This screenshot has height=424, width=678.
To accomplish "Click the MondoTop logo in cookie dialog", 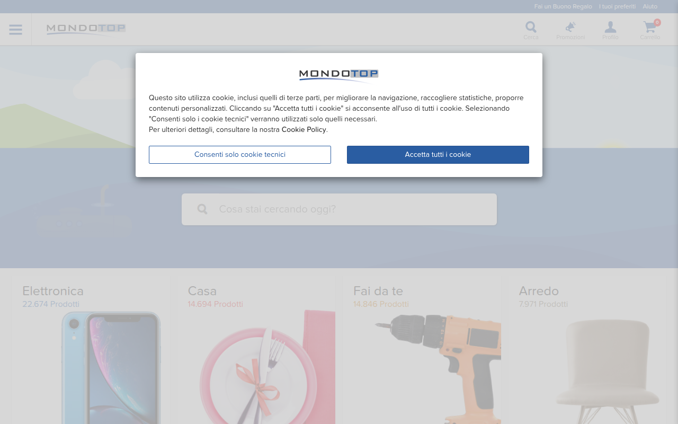I will [339, 76].
